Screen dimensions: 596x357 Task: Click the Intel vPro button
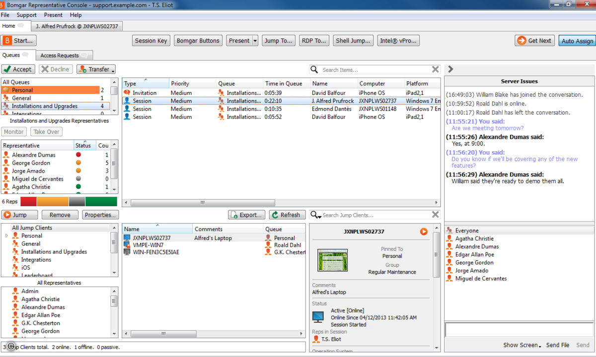(398, 41)
